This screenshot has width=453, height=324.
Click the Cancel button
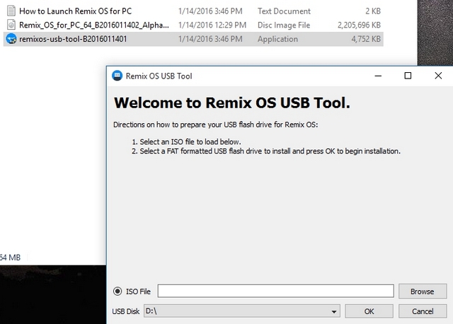point(423,311)
